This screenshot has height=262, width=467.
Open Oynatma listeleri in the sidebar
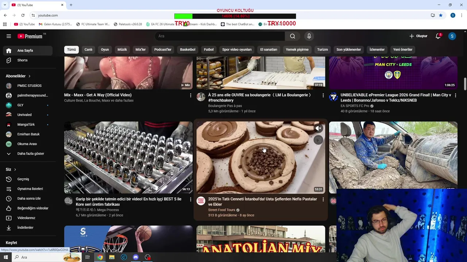pyautogui.click(x=28, y=189)
